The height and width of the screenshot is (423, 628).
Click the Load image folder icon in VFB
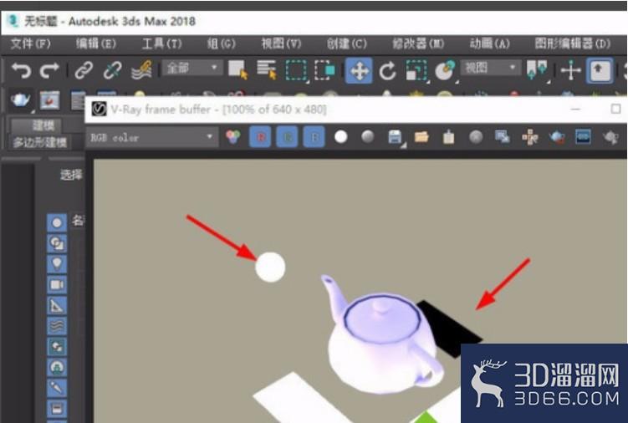pyautogui.click(x=421, y=137)
